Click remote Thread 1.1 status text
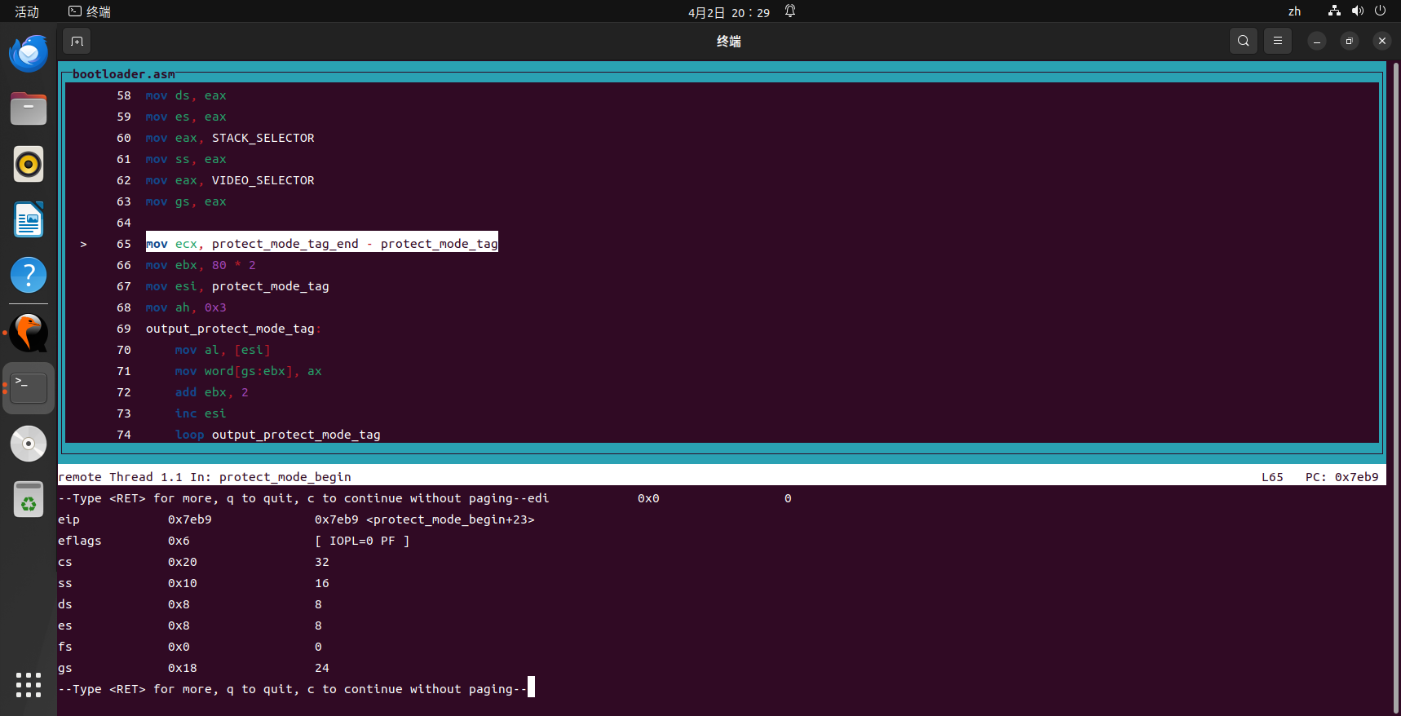The height and width of the screenshot is (716, 1401). (x=120, y=477)
